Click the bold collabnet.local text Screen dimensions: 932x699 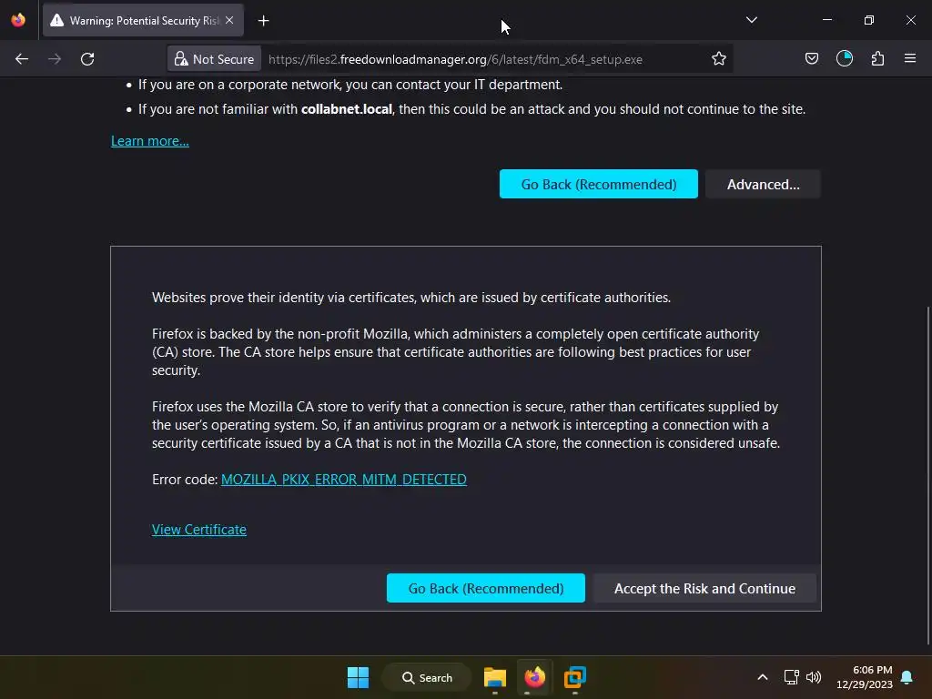[x=347, y=109]
